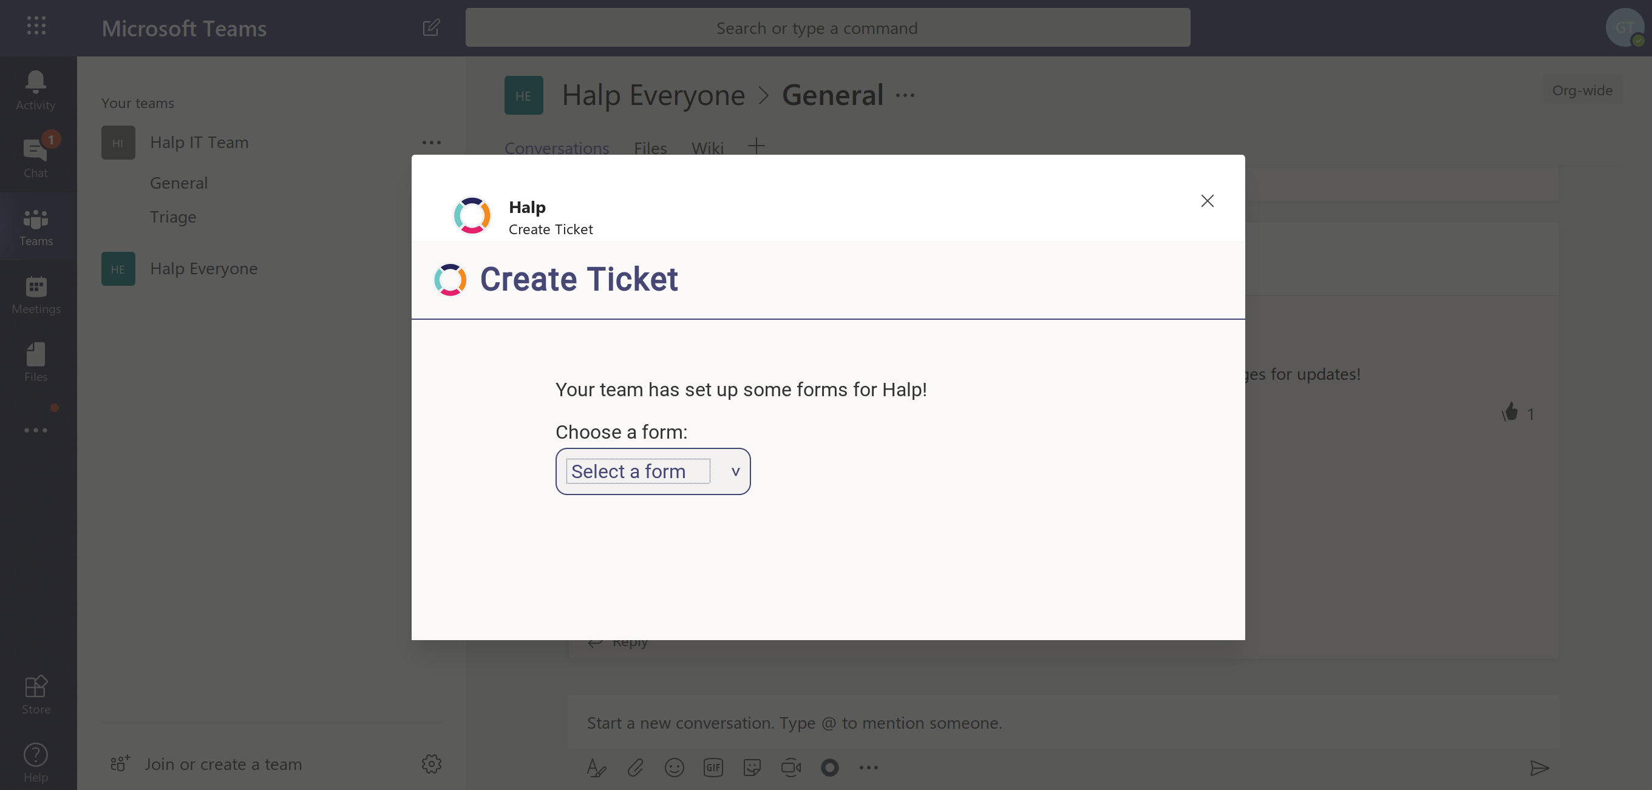The height and width of the screenshot is (790, 1652).
Task: Open the app launcher waffle icon
Action: pos(36,25)
